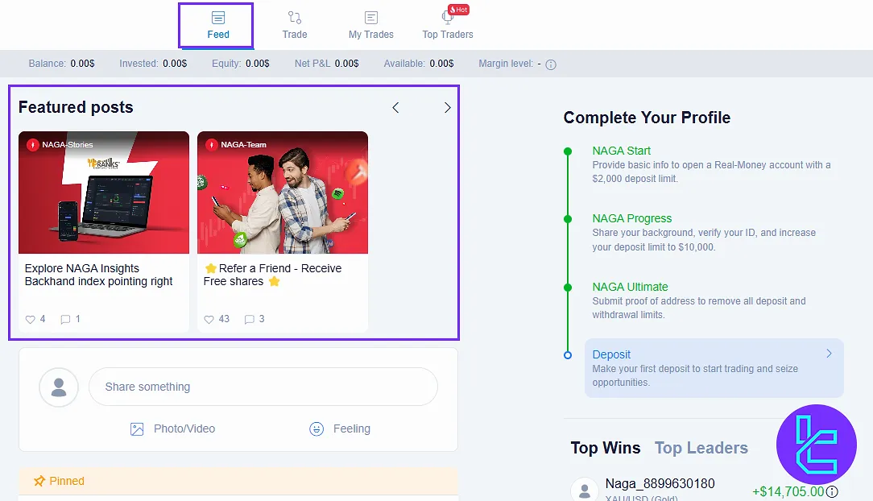
Task: Open the NAGA-Team featured post image
Action: (283, 193)
